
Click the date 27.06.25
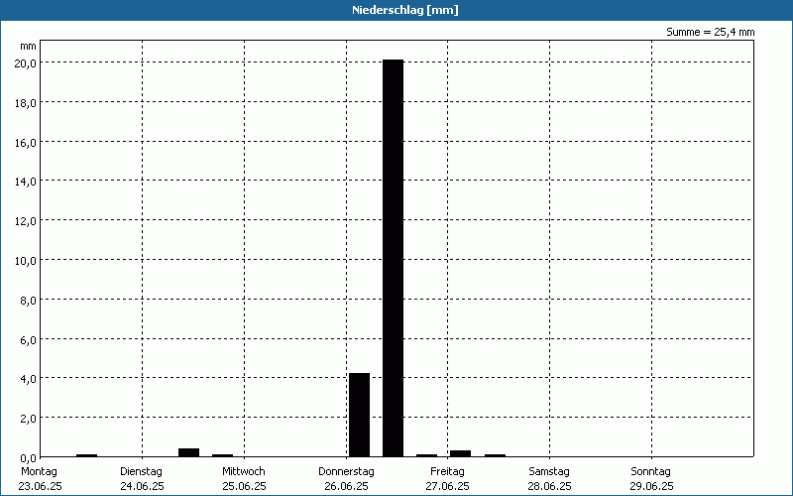[448, 486]
